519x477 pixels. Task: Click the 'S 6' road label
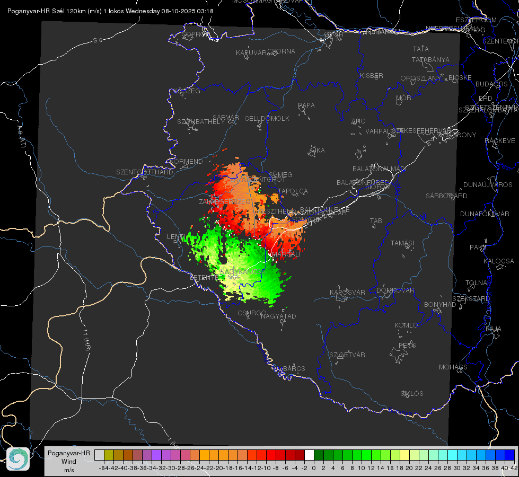pyautogui.click(x=98, y=40)
